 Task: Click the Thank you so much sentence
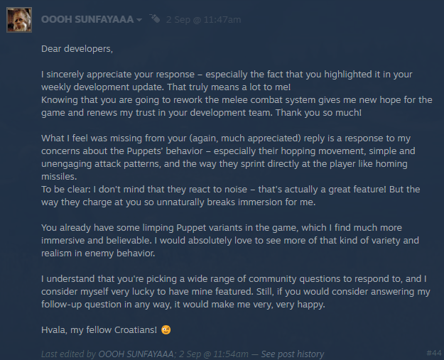318,113
